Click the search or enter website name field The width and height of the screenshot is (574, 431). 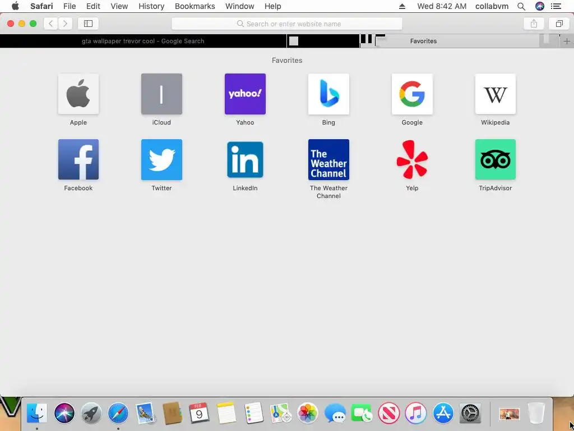pos(287,24)
